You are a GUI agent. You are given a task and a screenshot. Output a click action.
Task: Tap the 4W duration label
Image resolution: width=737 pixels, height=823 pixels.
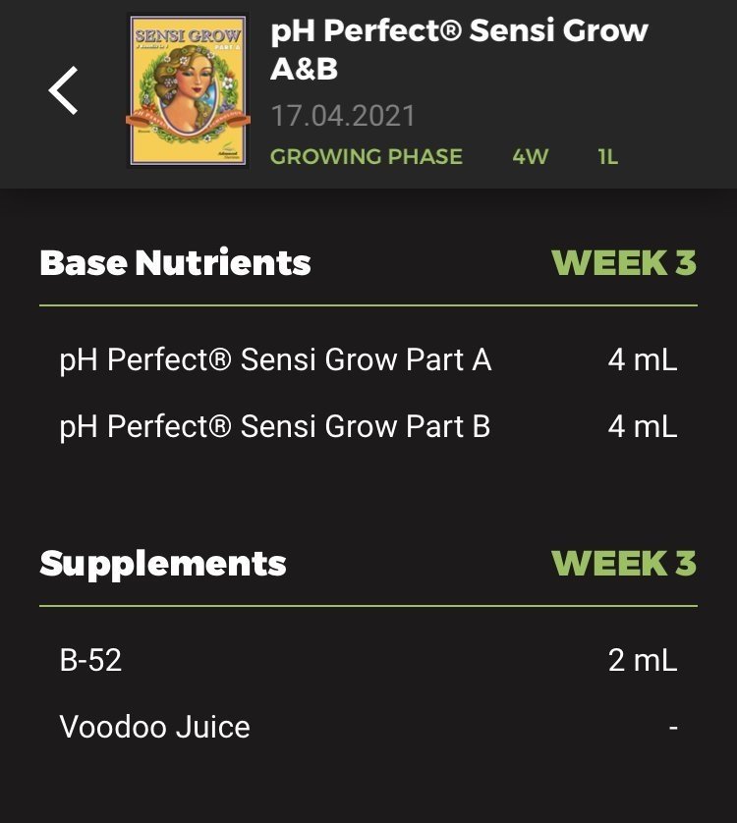pos(530,156)
